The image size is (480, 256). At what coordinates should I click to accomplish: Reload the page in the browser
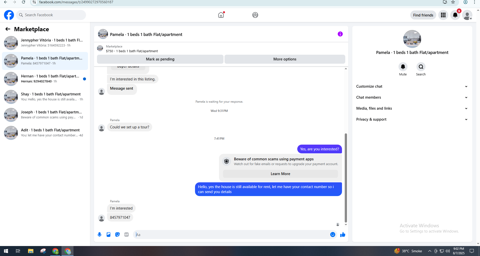click(x=23, y=2)
